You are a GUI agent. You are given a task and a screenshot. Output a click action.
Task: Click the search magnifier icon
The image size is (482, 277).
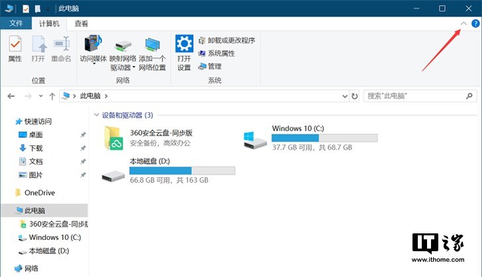point(469,96)
